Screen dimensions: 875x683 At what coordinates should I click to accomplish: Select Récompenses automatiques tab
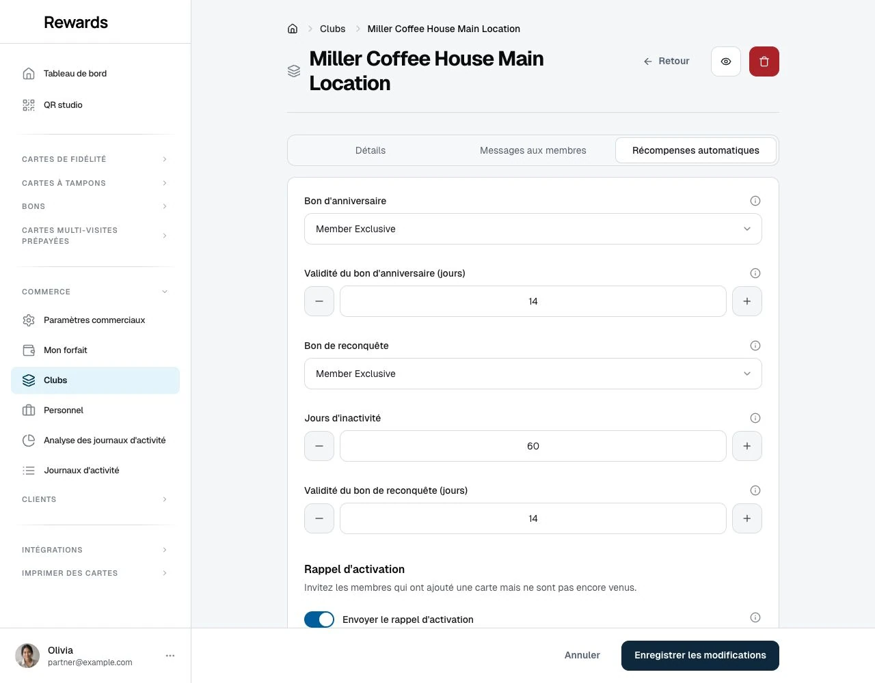point(696,150)
